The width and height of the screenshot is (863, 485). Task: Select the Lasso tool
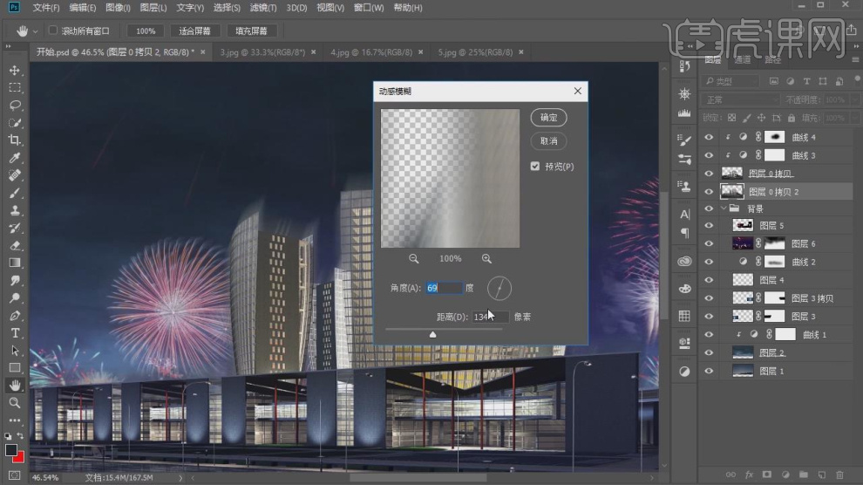(x=15, y=106)
